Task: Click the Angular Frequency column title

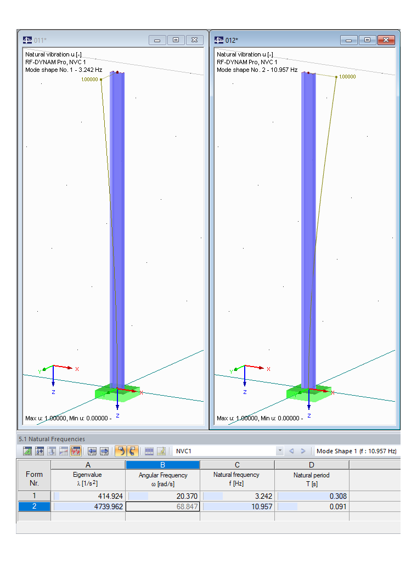Action: click(163, 475)
